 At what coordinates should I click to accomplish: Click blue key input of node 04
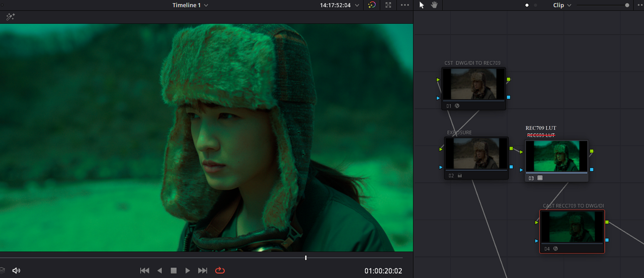(x=537, y=241)
